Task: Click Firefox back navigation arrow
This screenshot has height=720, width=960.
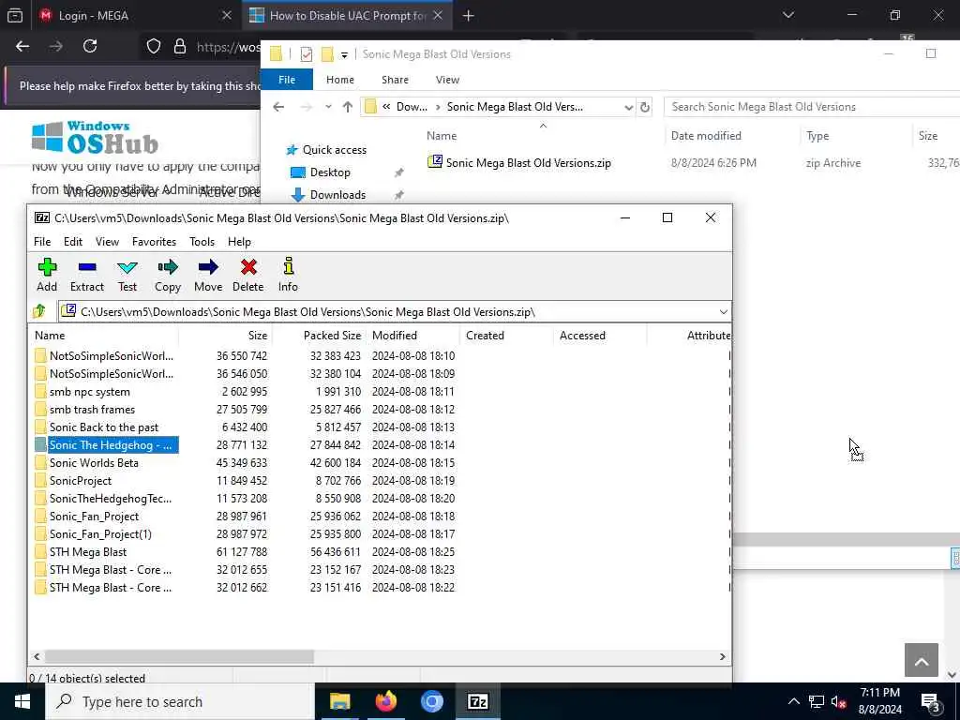Action: [22, 46]
